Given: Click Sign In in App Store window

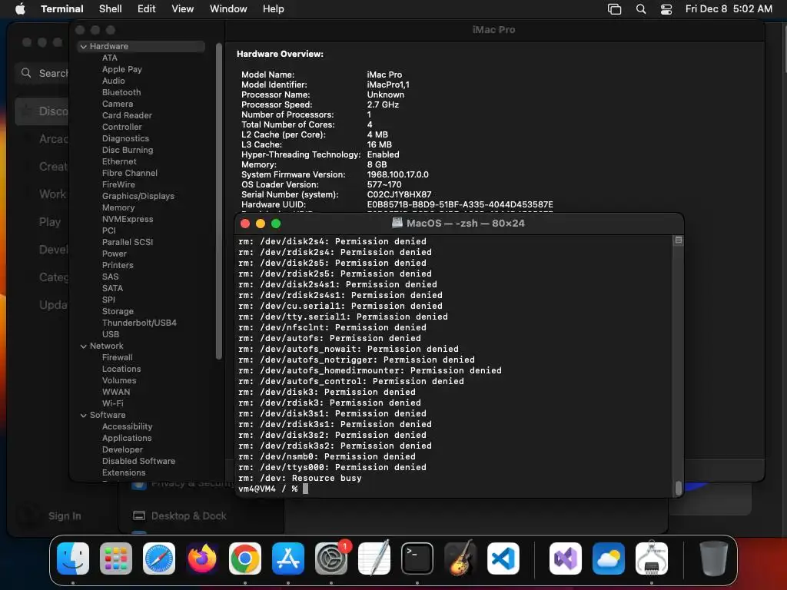Looking at the screenshot, I should 65,515.
